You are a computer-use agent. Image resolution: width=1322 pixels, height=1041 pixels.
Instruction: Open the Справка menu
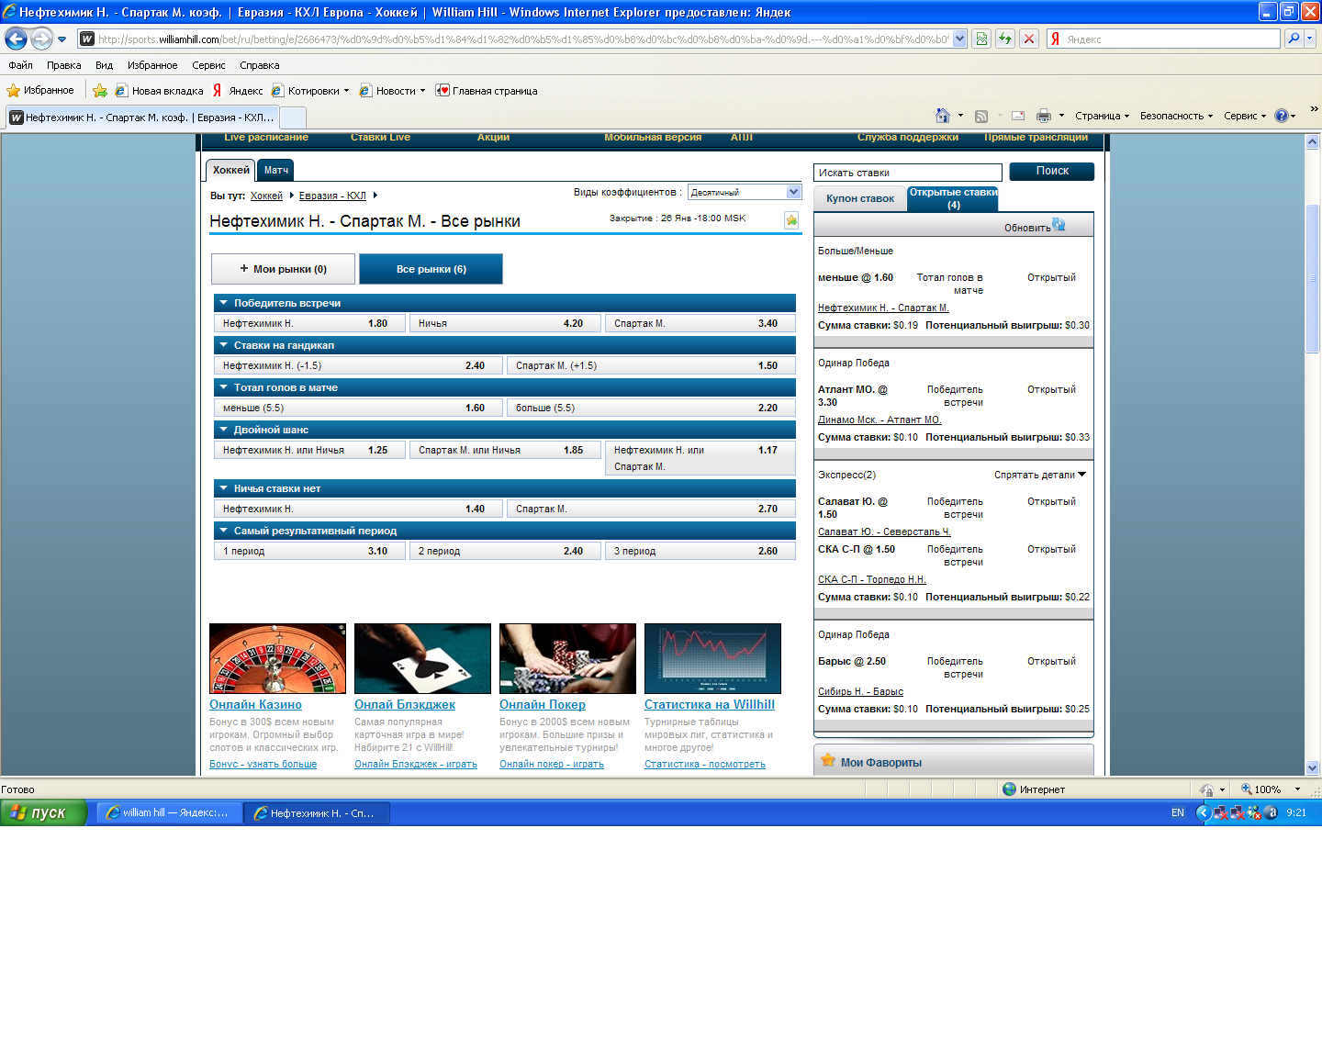pyautogui.click(x=259, y=65)
